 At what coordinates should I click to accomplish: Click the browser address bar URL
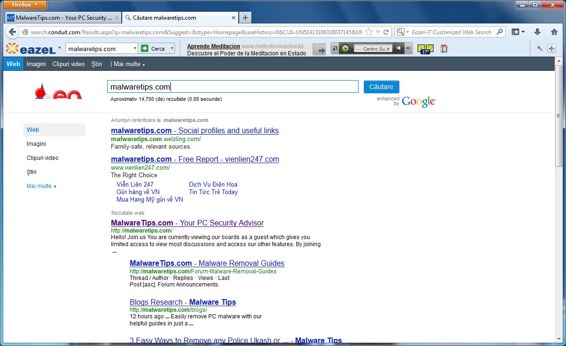197,32
